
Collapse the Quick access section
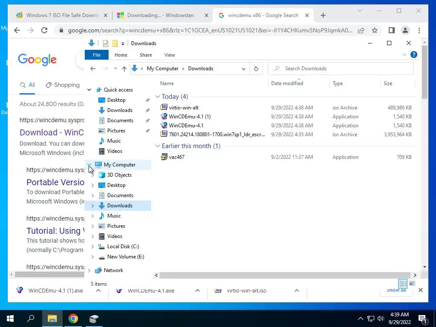[89, 90]
